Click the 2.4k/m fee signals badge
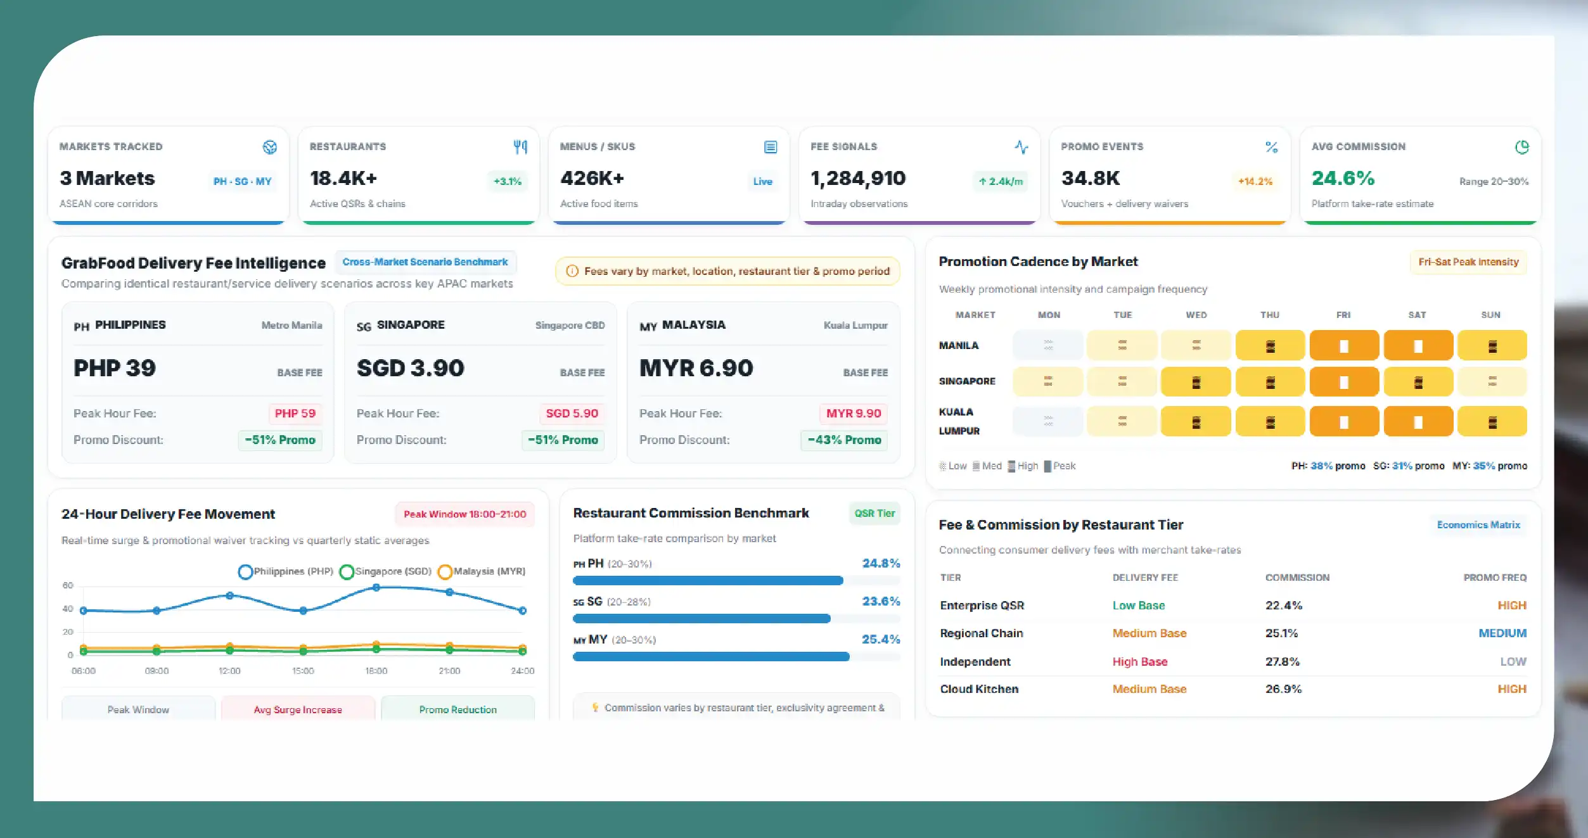The height and width of the screenshot is (838, 1588). pyautogui.click(x=1001, y=181)
